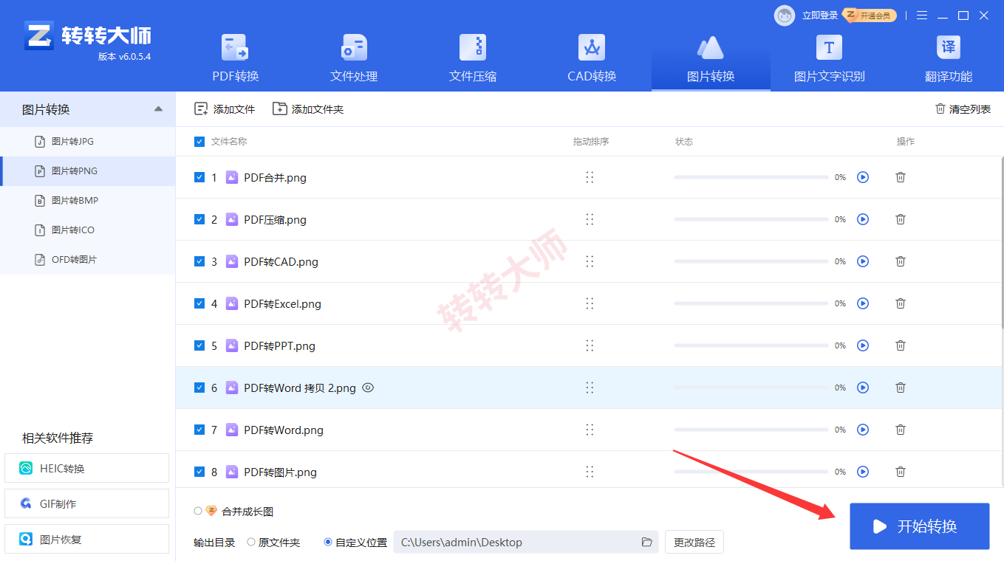This screenshot has height=561, width=1004.
Task: Select the 自定义位置 output option
Action: pyautogui.click(x=328, y=543)
